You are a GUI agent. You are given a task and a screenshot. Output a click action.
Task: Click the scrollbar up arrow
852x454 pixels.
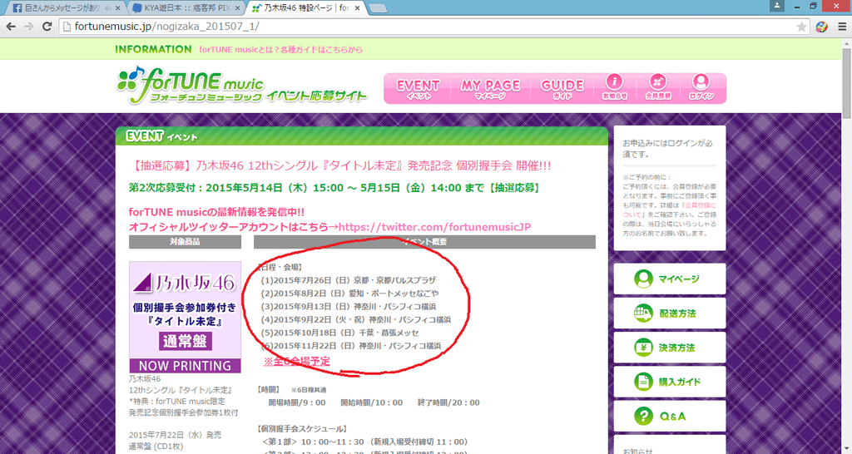coord(846,42)
